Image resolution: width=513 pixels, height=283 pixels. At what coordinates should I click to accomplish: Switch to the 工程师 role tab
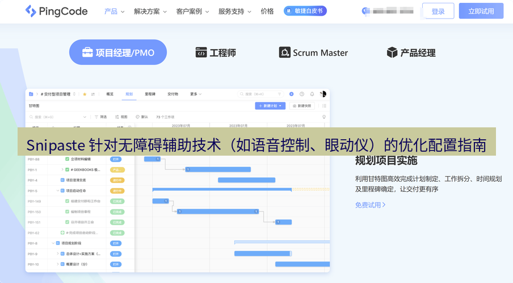coord(216,52)
